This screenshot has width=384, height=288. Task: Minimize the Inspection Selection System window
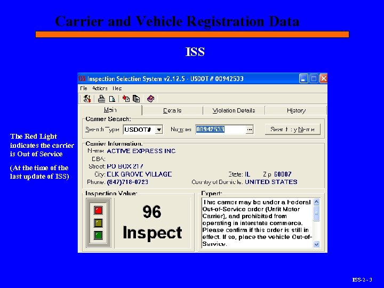tap(303, 78)
